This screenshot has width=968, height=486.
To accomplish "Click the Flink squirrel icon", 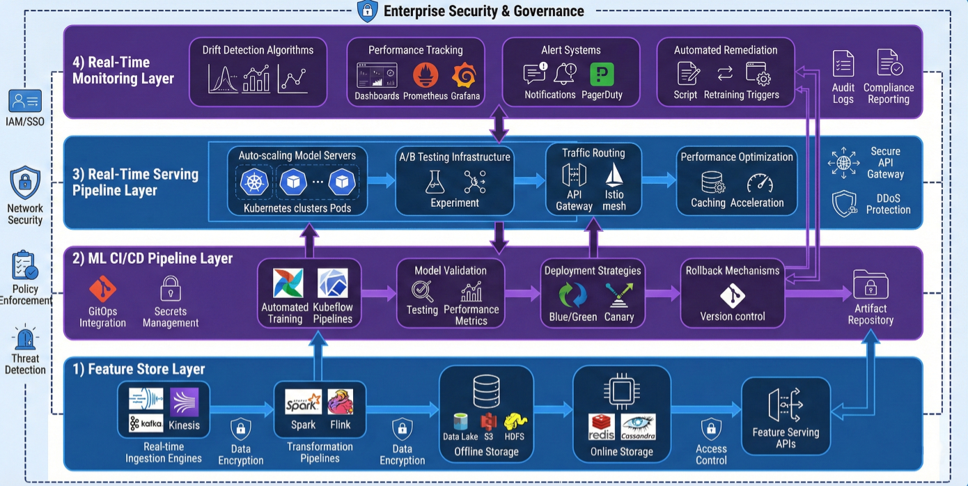I will [340, 402].
